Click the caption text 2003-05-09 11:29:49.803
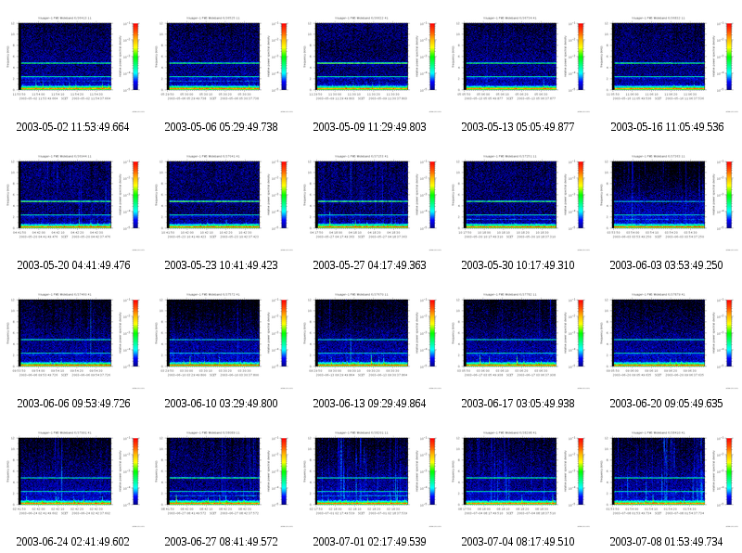742x553 pixels. tap(369, 127)
